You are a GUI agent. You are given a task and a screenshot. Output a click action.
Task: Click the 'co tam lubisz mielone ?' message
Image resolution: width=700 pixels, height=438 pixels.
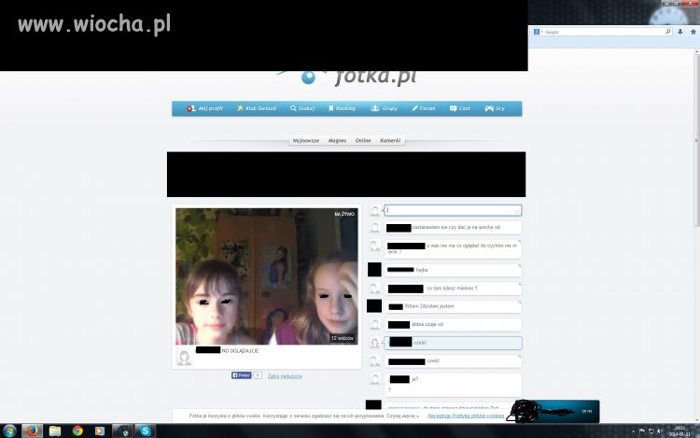click(453, 289)
